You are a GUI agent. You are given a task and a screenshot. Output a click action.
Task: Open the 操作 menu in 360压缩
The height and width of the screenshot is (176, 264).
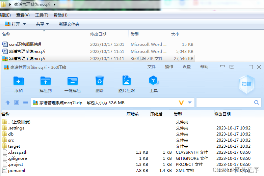[169, 67]
